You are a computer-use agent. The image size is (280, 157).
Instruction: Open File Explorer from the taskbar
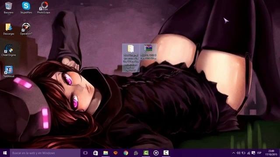point(105,153)
